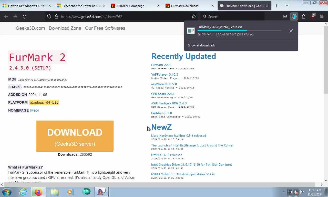The width and height of the screenshot is (328, 197).
Task: Close the FurMark Downloads tab
Action: [x=212, y=6]
